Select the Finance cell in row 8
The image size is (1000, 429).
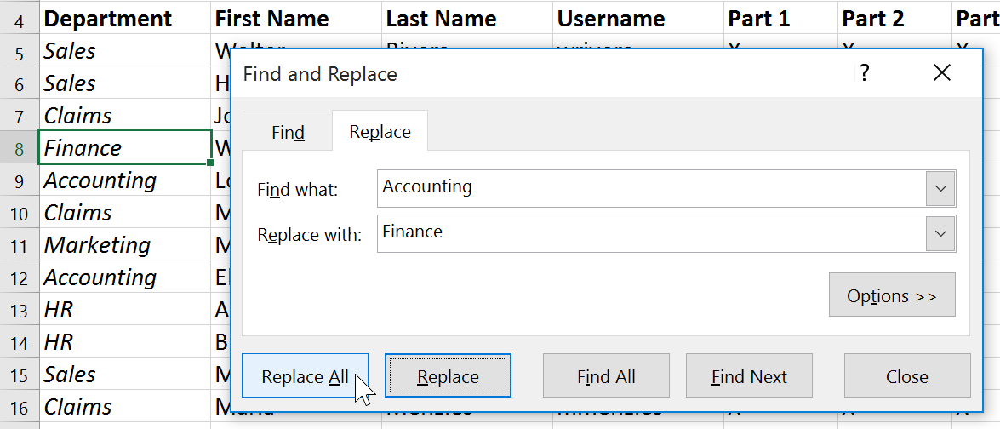[124, 148]
